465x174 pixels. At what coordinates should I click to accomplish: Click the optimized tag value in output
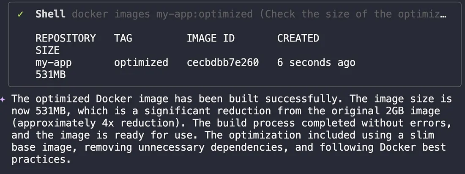click(x=141, y=63)
